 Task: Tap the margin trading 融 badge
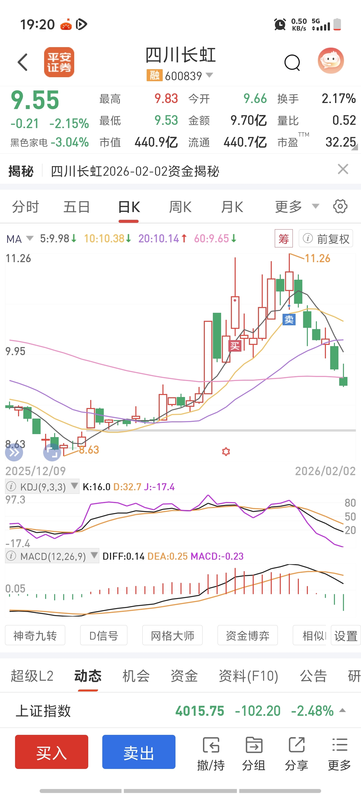point(154,75)
